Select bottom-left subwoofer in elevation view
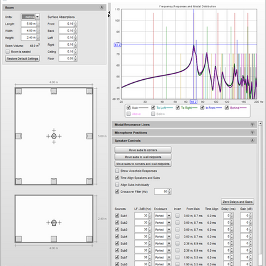The width and height of the screenshot is (266, 266). coord(19,239)
